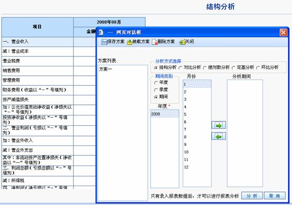Select year 2008 in 年度 list
This screenshot has width=292, height=205.
click(165, 113)
